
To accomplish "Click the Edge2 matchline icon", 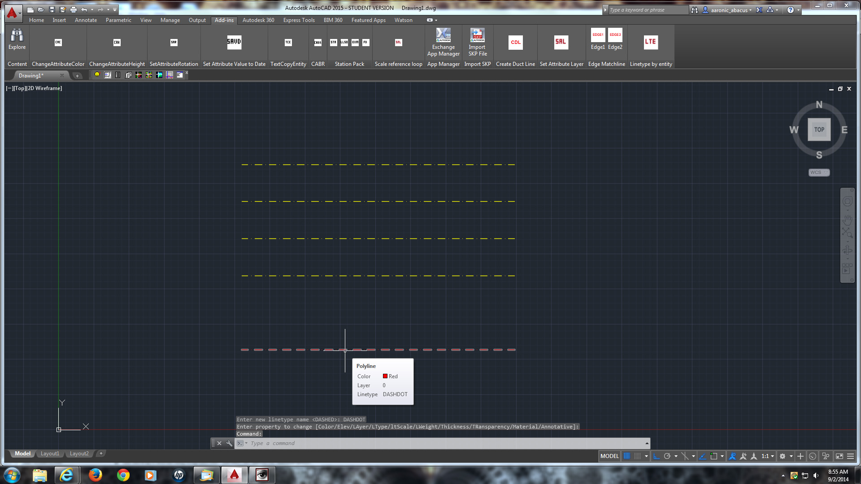I will coord(615,35).
